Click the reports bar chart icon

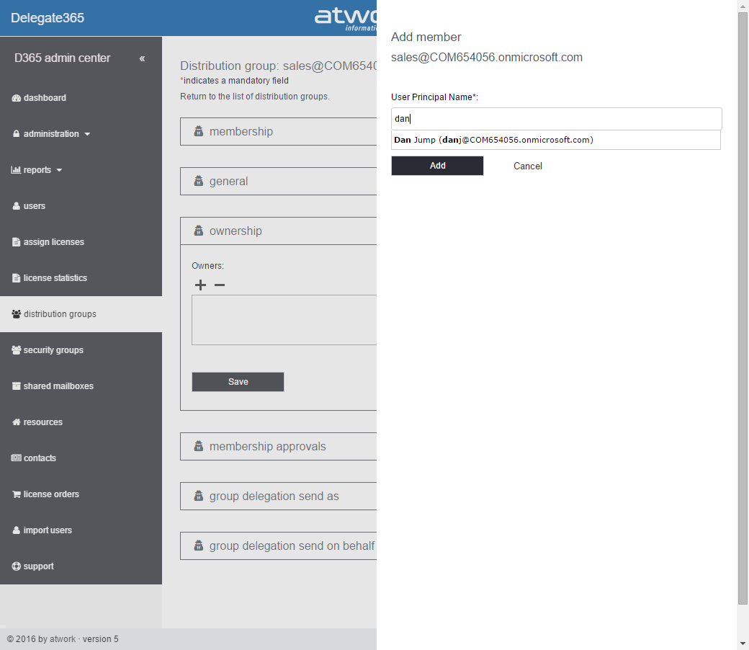pos(17,169)
